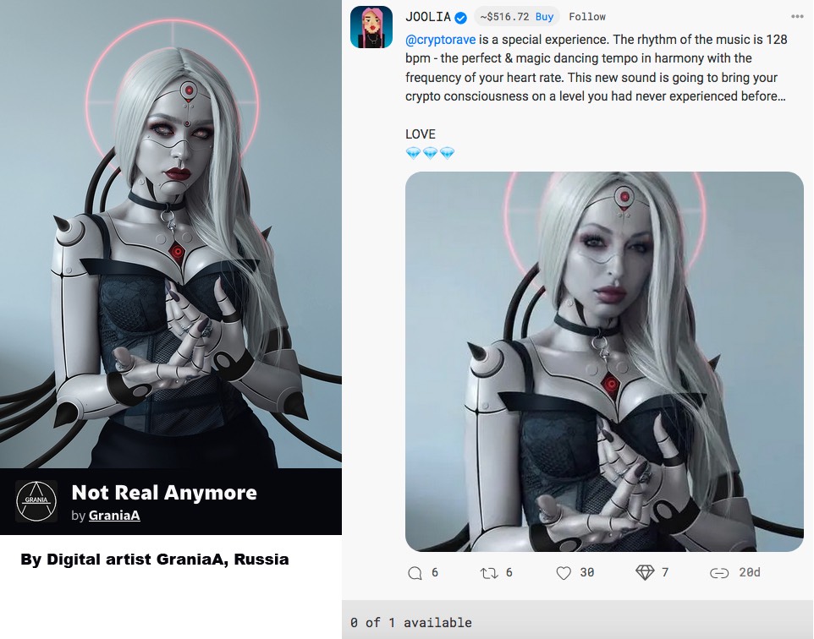Click the ~$516.72 coin price
Screen dimensions: 814x639
click(504, 17)
